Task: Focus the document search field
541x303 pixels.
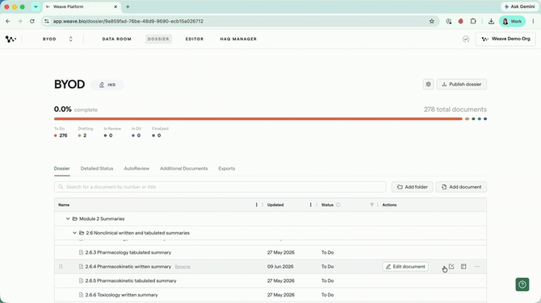Action: click(220, 187)
